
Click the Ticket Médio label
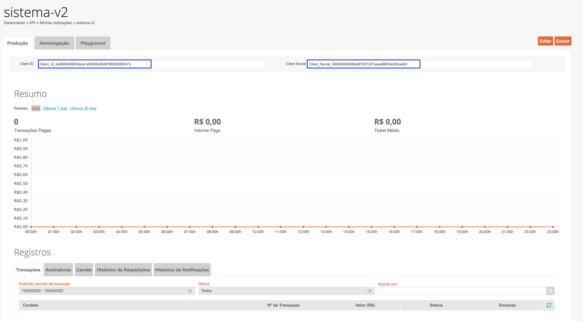[x=387, y=130]
